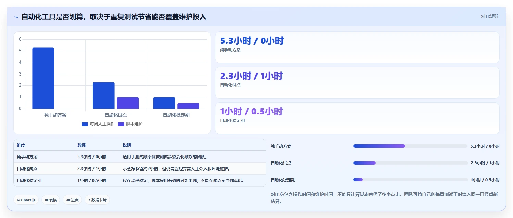
Task: Click the 自动化试点 progress bar
Action: pyautogui.click(x=410, y=163)
